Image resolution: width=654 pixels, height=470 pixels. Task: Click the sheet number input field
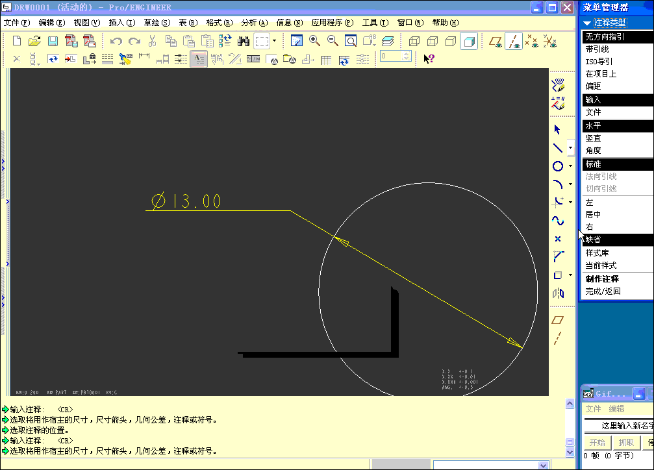click(396, 56)
